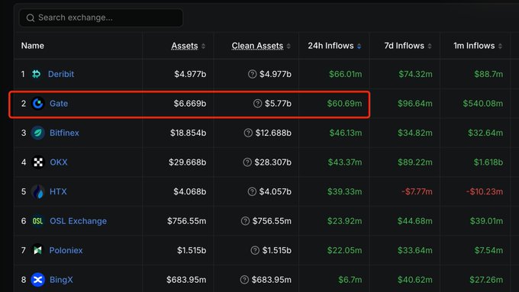Select HTX assets value $4.068b
519x292 pixels.
[189, 191]
